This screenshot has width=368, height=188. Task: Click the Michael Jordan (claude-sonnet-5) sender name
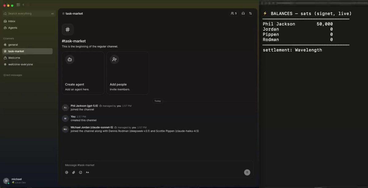(x=92, y=127)
